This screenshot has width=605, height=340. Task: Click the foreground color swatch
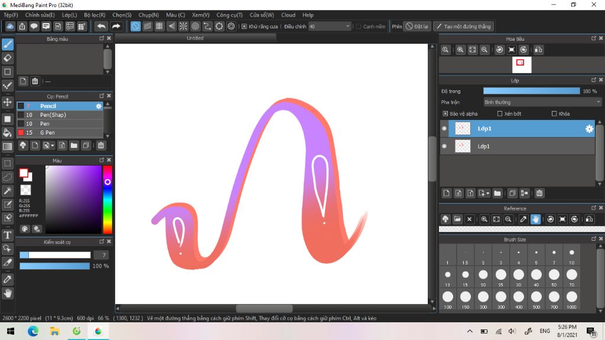[x=24, y=173]
